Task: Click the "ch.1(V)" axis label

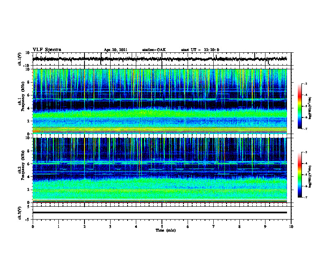Action: coord(20,59)
